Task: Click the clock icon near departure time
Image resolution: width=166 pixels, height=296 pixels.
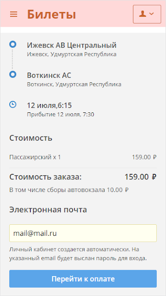Action: coord(13,105)
